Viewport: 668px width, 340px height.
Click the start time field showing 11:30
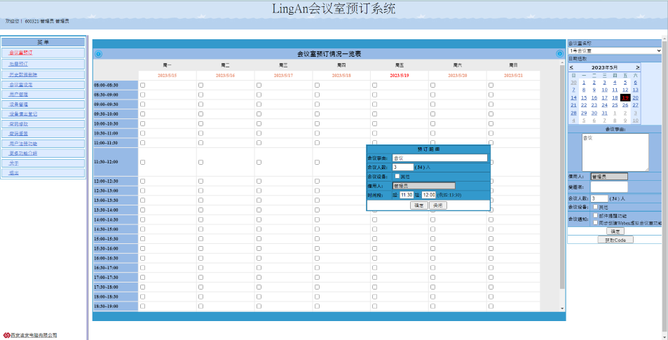(x=407, y=195)
